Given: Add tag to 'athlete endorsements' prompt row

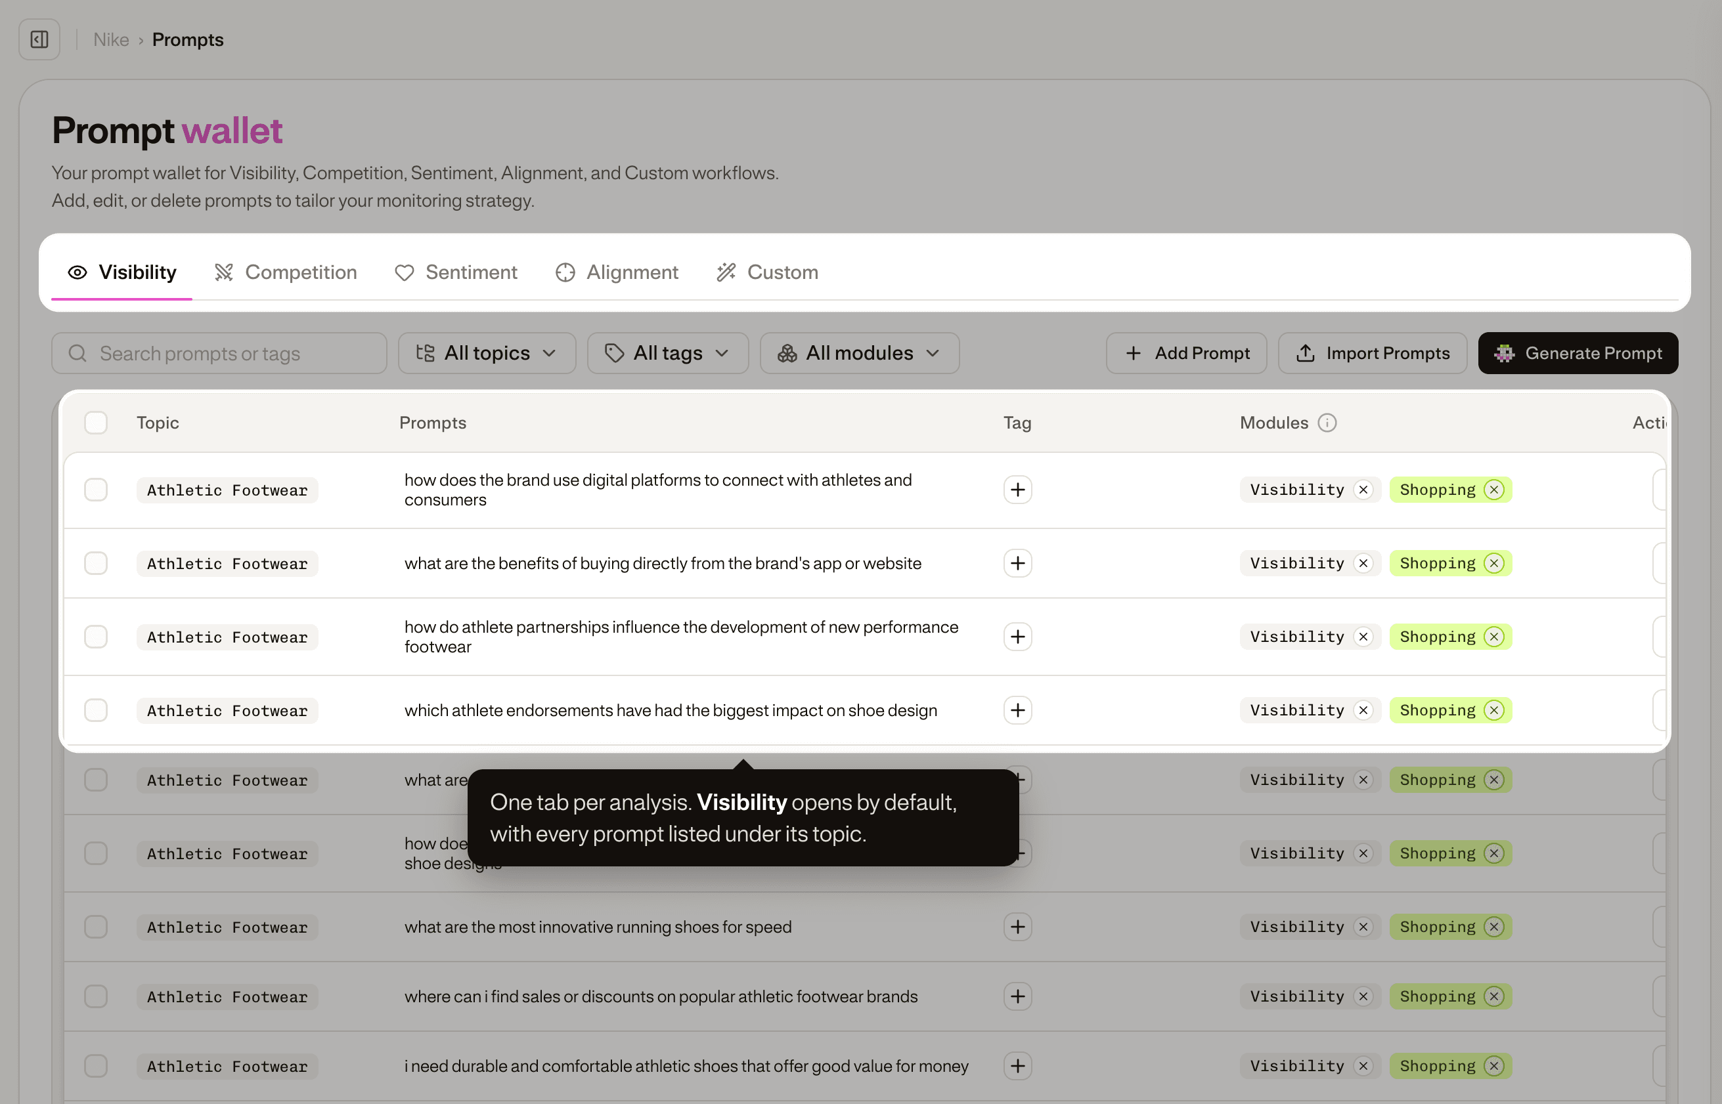Looking at the screenshot, I should [1017, 710].
